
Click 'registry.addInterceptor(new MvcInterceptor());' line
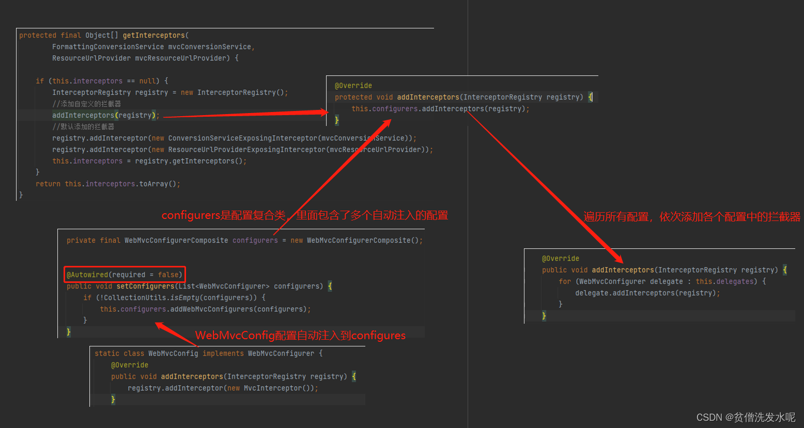[223, 388]
